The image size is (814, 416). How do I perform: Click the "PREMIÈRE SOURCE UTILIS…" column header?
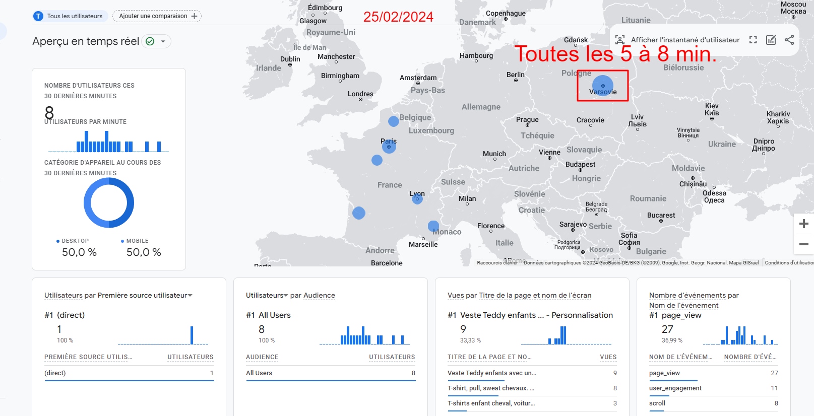coord(88,357)
